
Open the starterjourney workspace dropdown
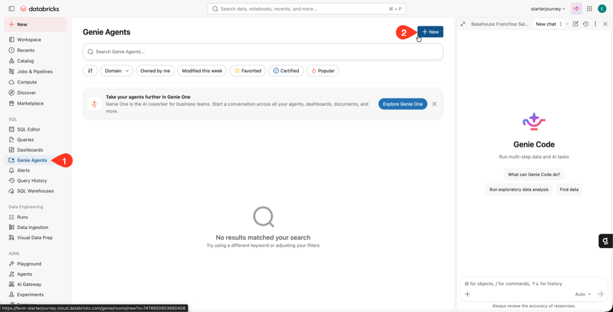548,8
